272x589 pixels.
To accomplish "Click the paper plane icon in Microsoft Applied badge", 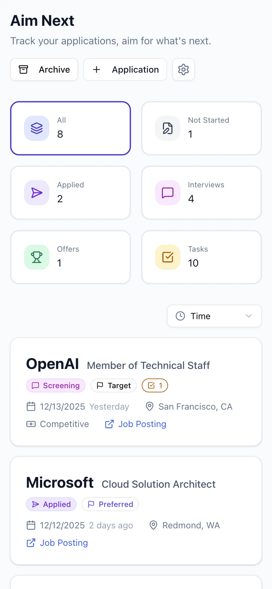I will point(35,504).
